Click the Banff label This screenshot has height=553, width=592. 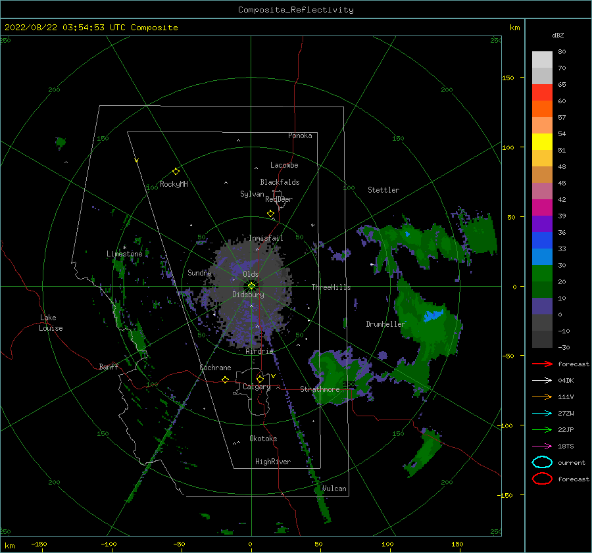109,366
